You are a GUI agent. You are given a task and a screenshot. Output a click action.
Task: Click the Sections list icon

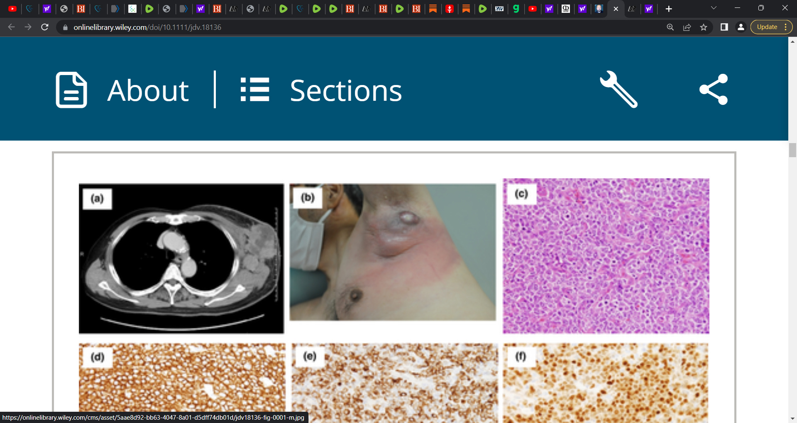[x=255, y=90]
